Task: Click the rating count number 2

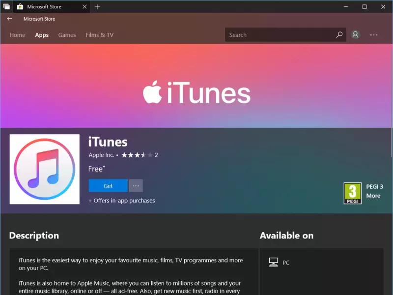Action: pyautogui.click(x=156, y=155)
